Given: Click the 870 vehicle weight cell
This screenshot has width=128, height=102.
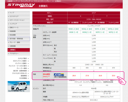Looking at the screenshot, I should tap(113, 68).
